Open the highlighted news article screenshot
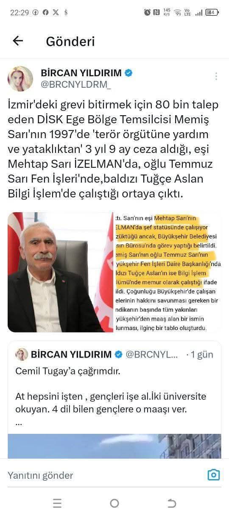 point(168,272)
